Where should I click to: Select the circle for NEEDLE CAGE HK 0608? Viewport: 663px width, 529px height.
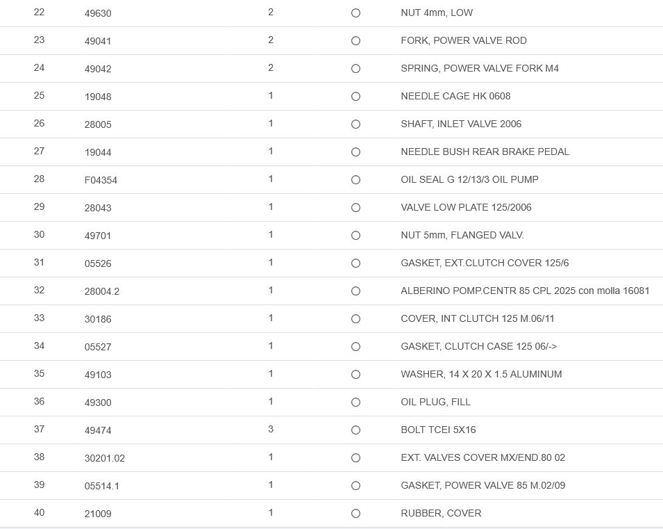[x=355, y=97]
